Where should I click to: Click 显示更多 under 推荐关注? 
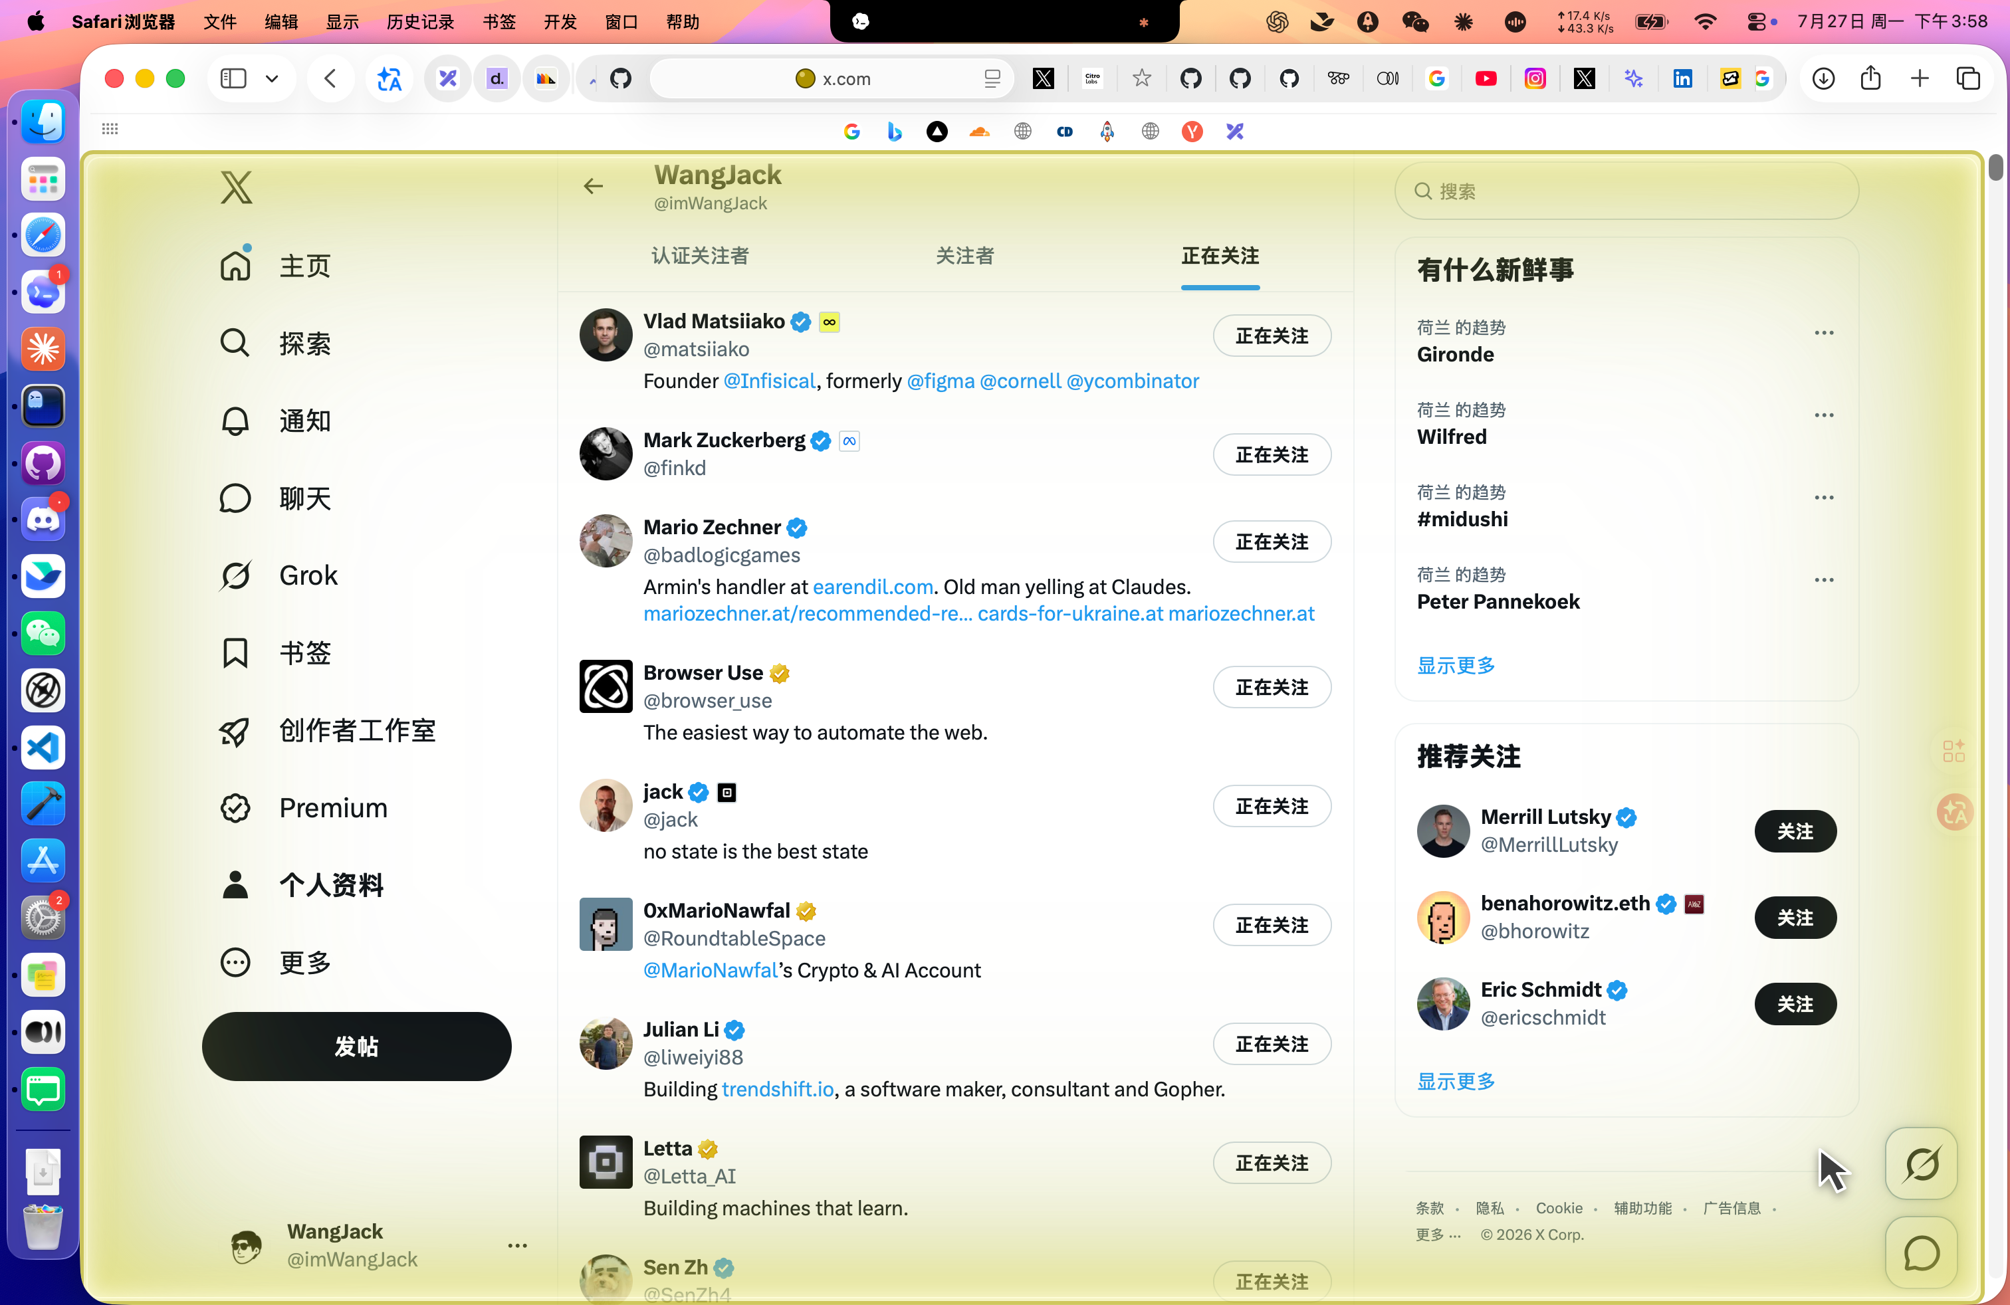pyautogui.click(x=1456, y=1081)
